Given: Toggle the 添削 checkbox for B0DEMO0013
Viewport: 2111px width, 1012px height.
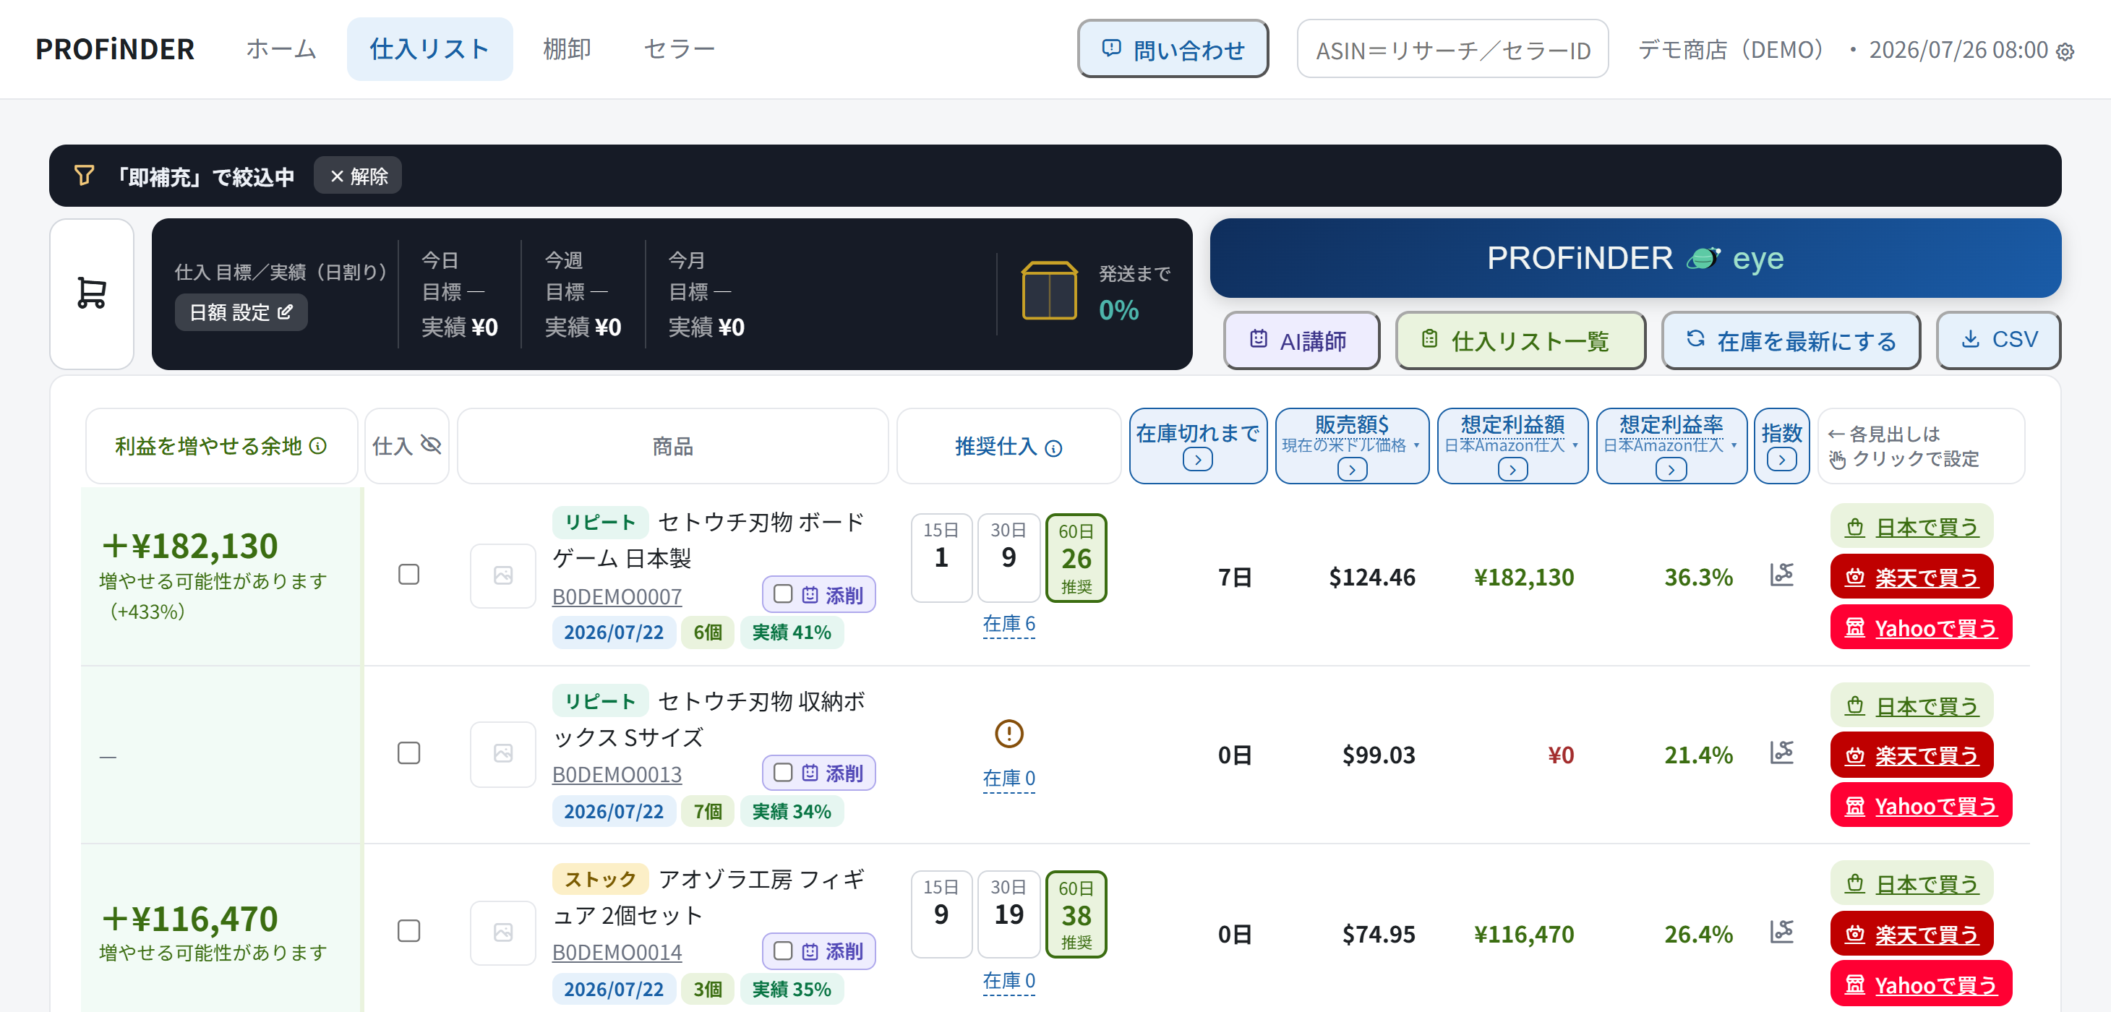Looking at the screenshot, I should (783, 773).
